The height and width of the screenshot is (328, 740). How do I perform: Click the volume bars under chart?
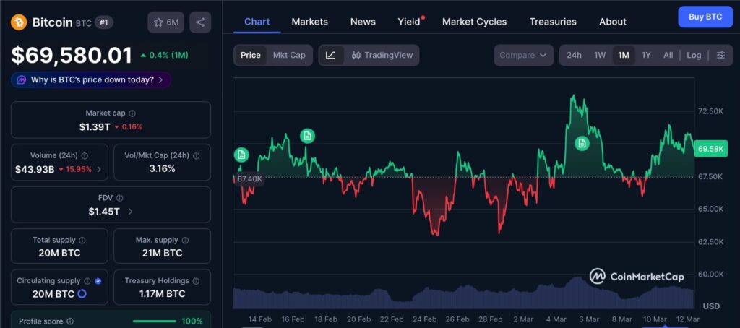[x=463, y=295]
